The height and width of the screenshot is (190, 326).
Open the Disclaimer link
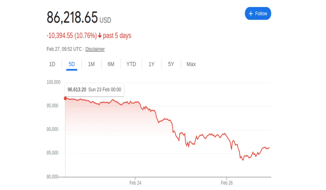coord(95,49)
